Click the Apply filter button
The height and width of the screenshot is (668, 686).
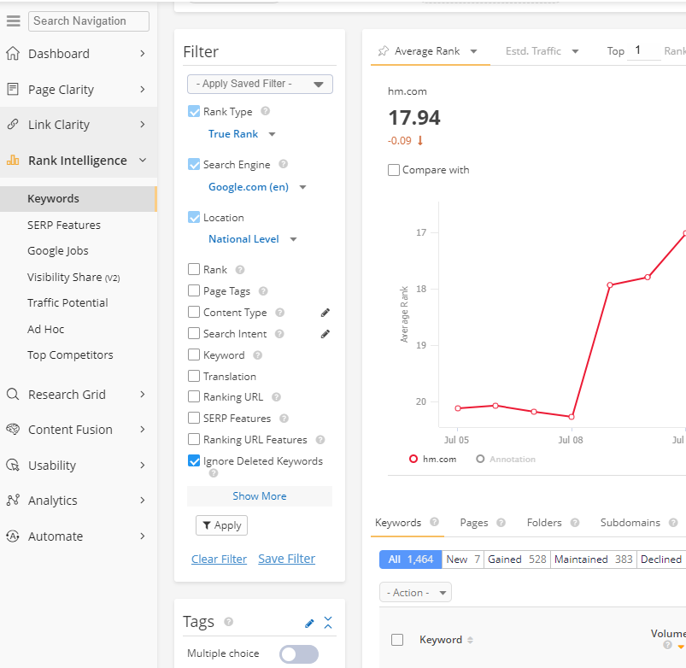[221, 525]
